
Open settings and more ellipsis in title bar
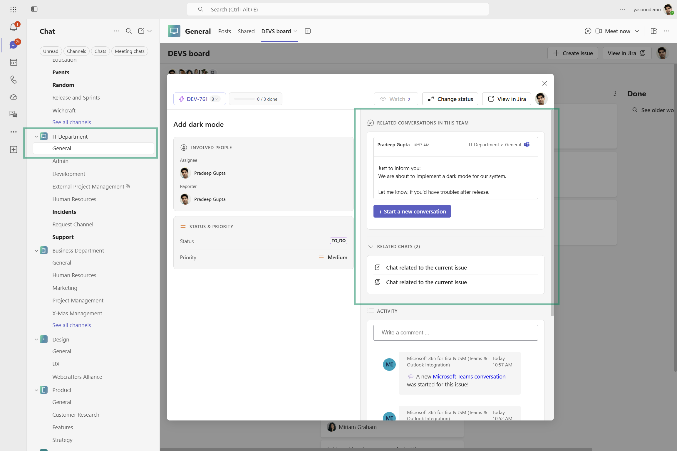click(623, 9)
